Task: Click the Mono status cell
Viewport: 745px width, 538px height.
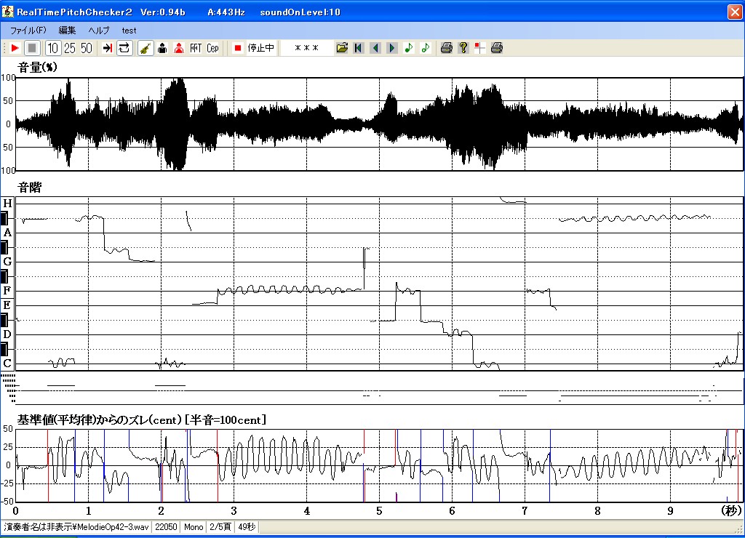Action: [194, 527]
